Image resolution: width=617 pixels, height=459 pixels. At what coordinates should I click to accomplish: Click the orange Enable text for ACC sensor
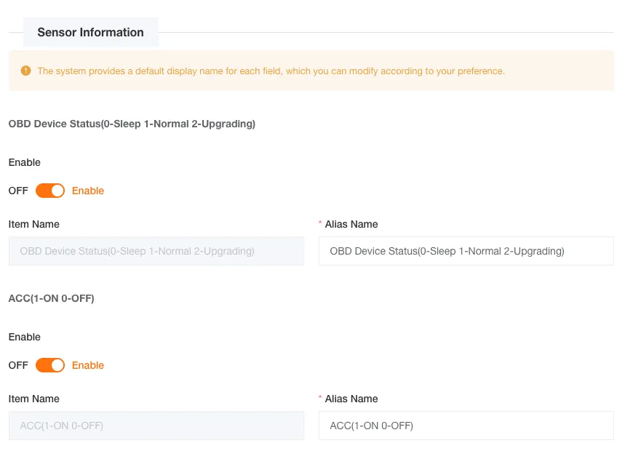point(88,365)
